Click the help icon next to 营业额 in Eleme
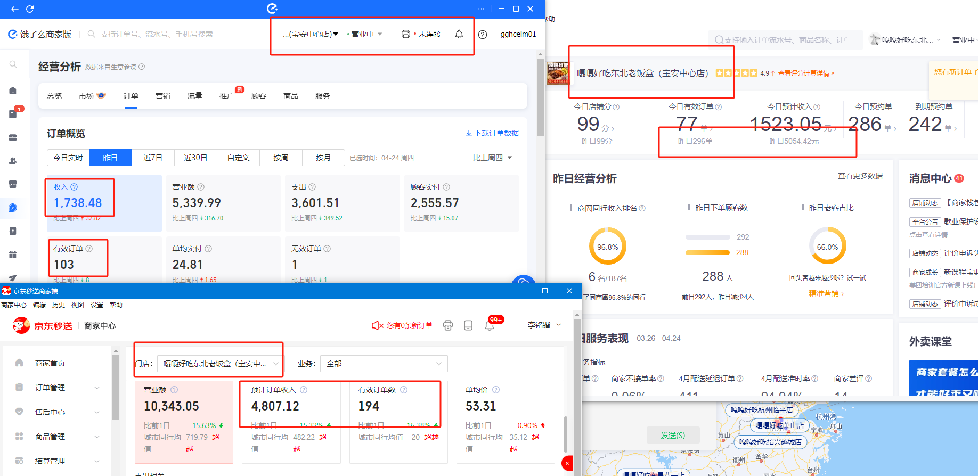The image size is (978, 476). pos(201,187)
